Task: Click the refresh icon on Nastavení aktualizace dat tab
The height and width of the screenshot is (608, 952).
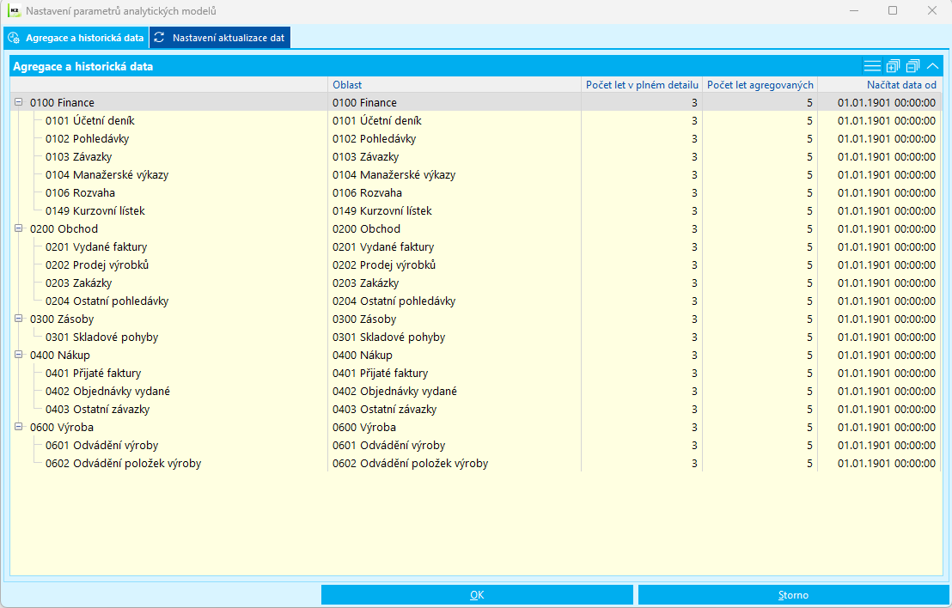Action: tap(159, 38)
